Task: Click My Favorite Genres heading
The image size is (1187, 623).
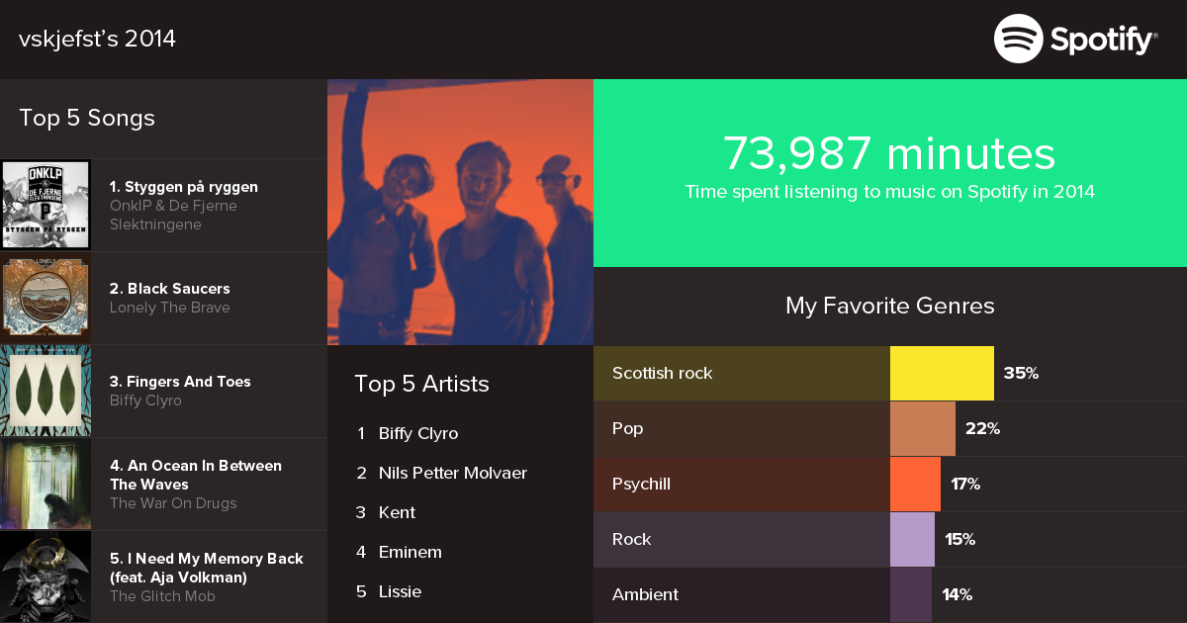Action: point(890,306)
